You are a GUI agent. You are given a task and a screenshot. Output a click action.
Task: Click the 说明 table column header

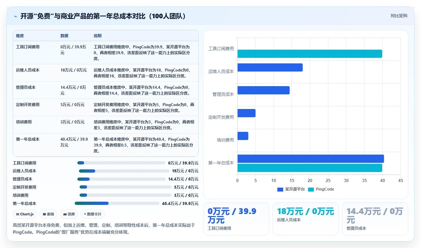tap(98, 36)
